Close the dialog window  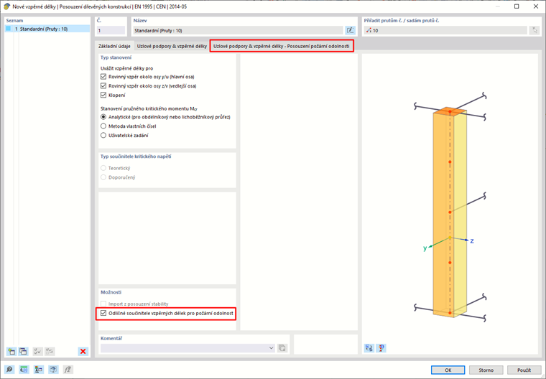[536, 6]
